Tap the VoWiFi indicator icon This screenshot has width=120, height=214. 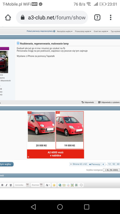[x=34, y=4]
